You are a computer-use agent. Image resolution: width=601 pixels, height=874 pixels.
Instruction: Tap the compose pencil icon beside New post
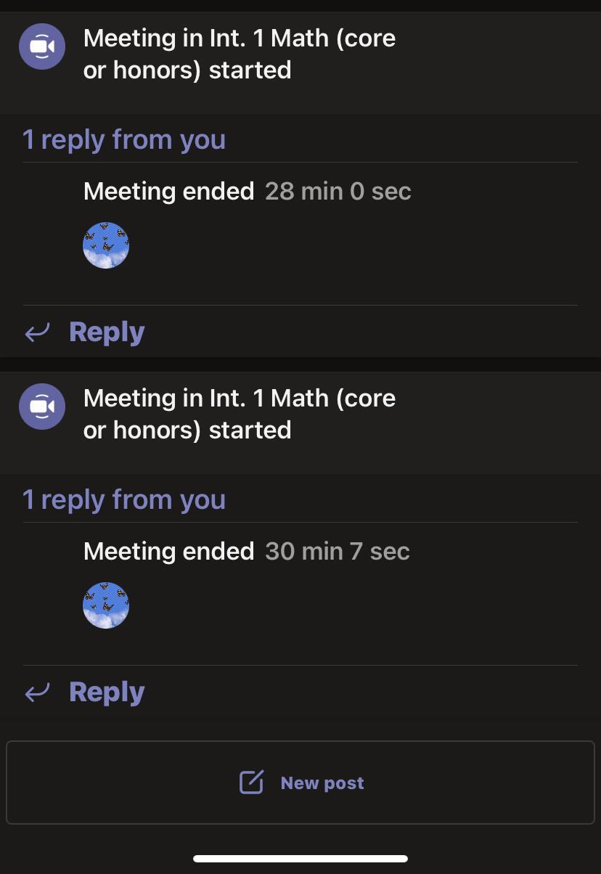(251, 783)
